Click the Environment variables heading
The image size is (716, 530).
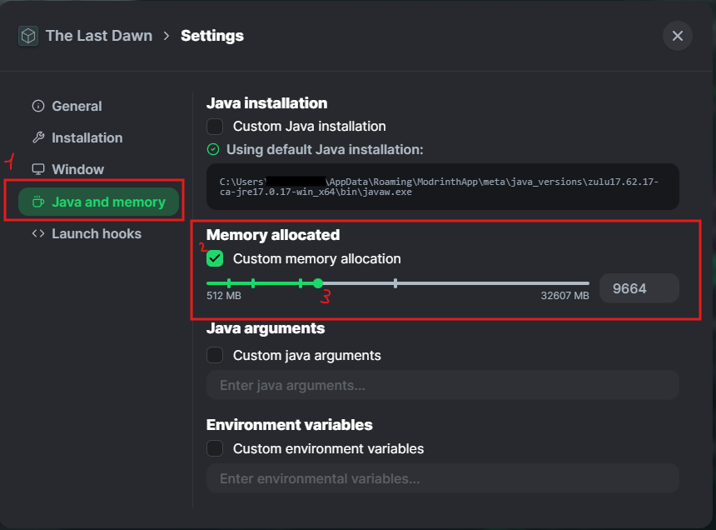pyautogui.click(x=290, y=425)
